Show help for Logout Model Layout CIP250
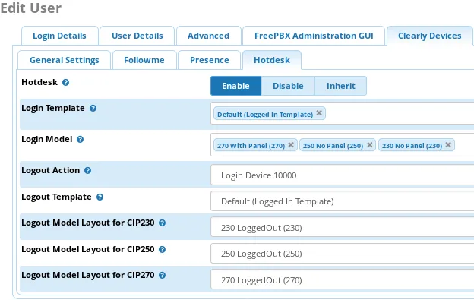This screenshot has width=474, height=300. [163, 250]
